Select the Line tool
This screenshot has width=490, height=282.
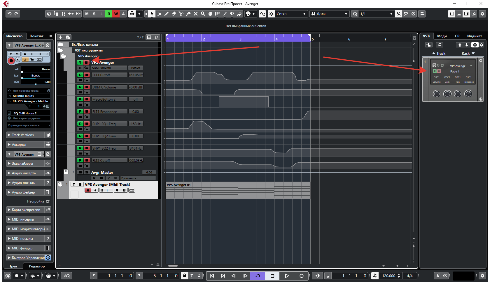225,14
